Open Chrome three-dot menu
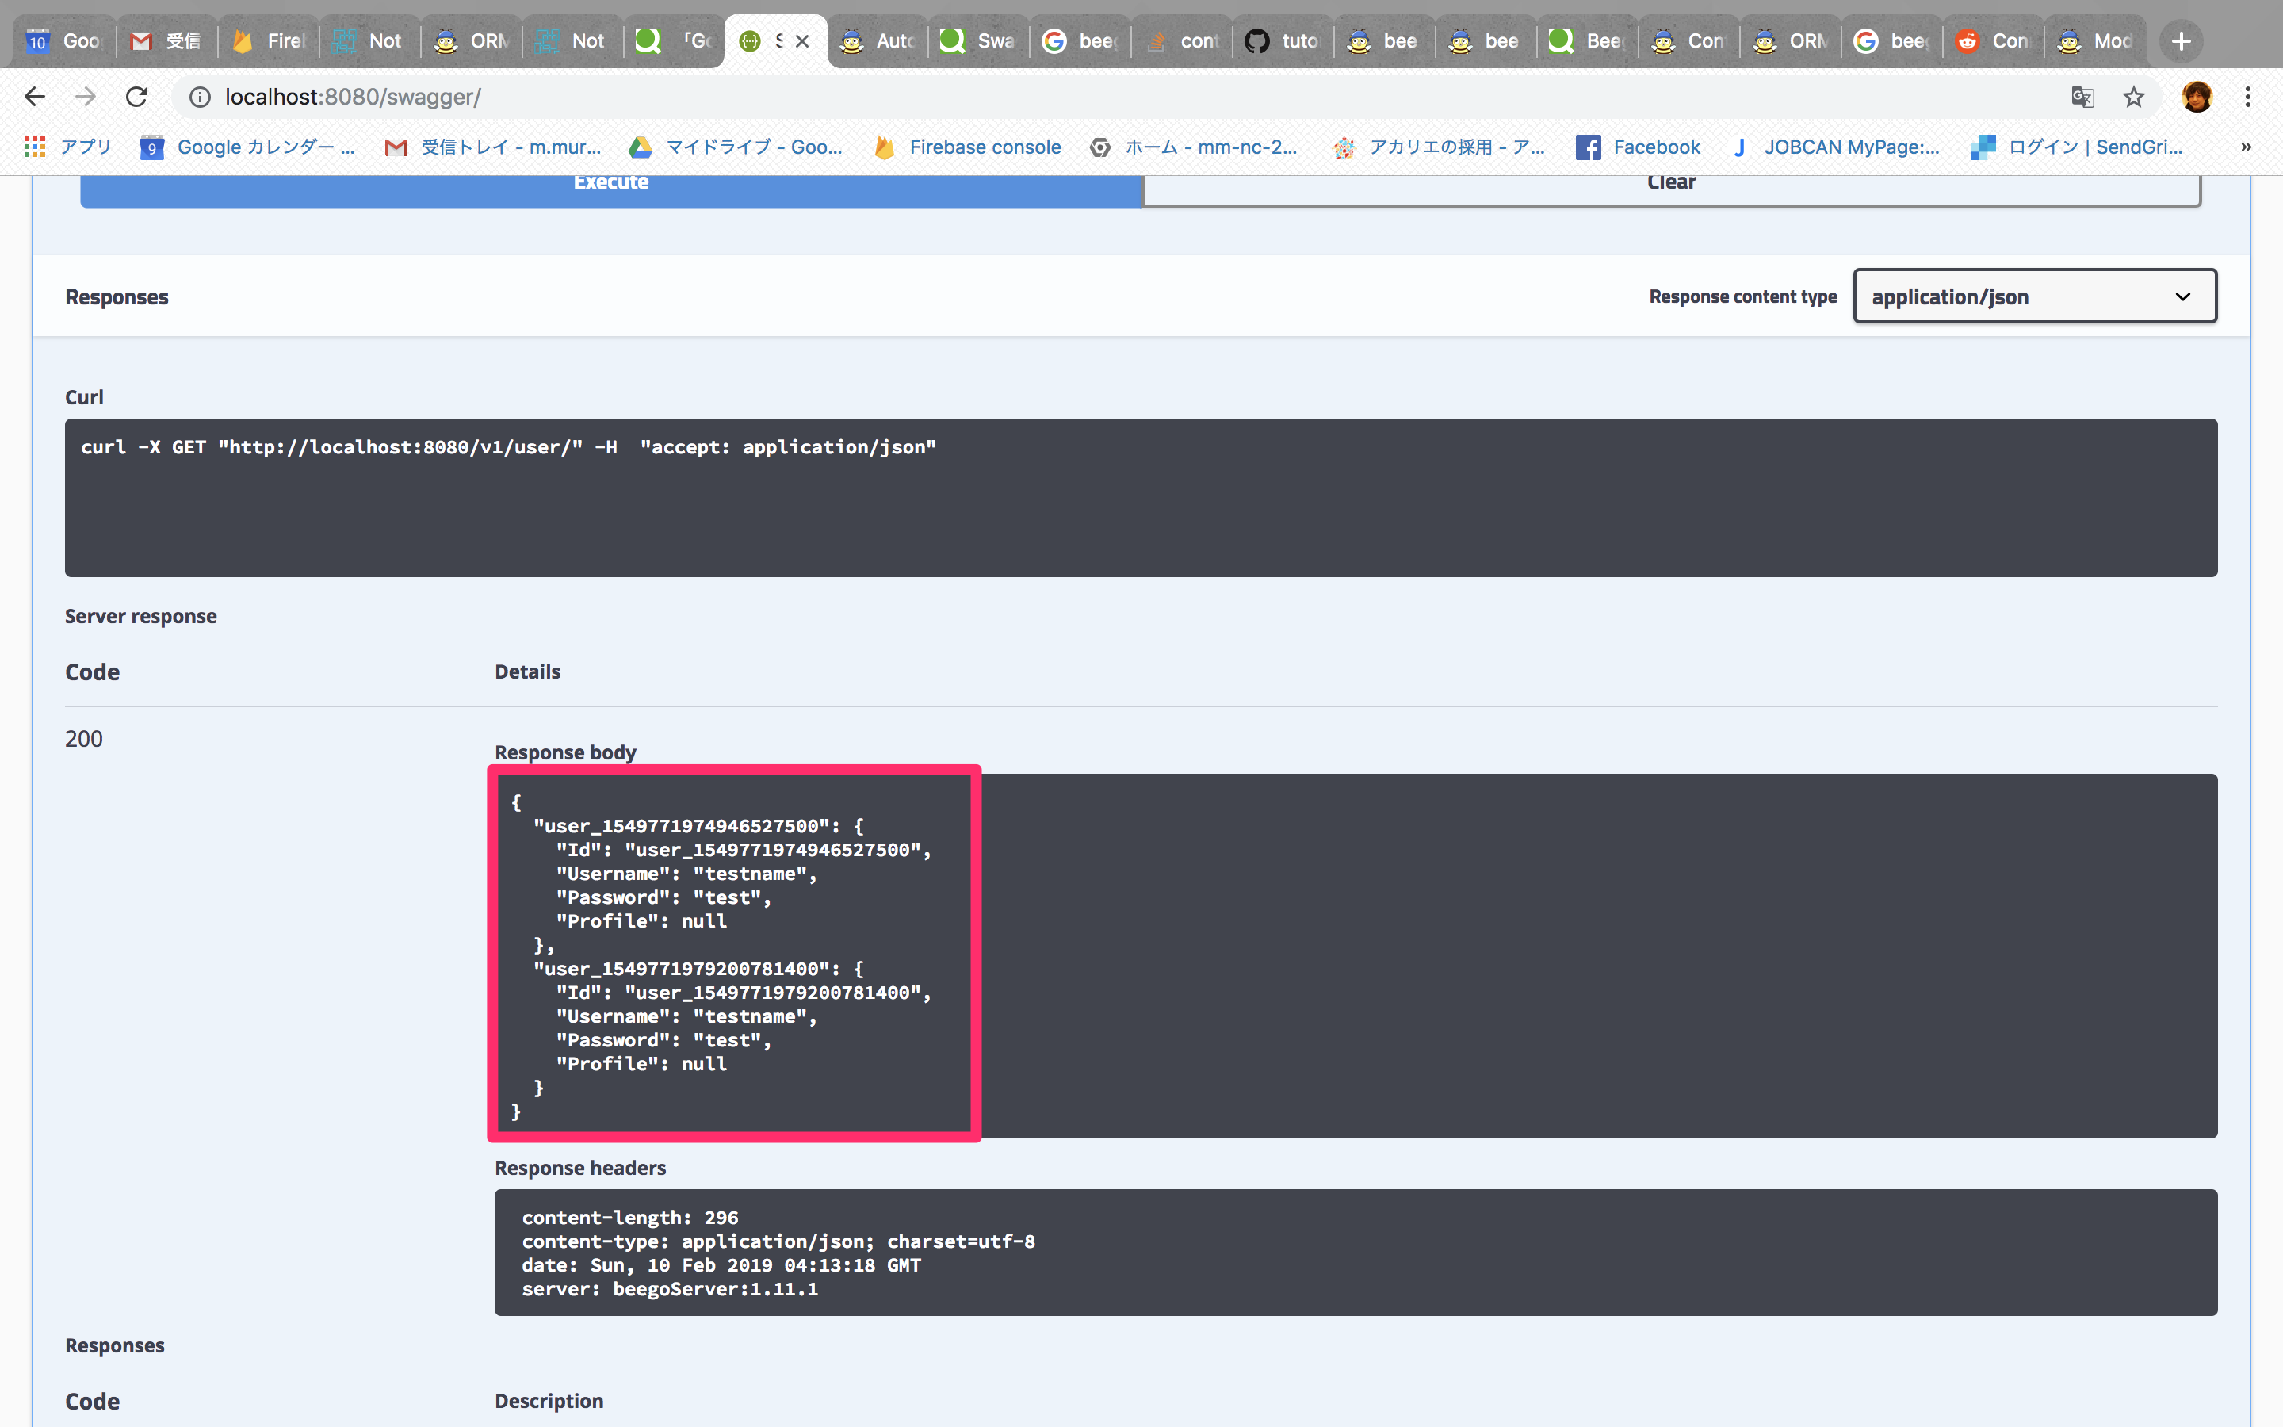Image resolution: width=2283 pixels, height=1427 pixels. click(2247, 96)
